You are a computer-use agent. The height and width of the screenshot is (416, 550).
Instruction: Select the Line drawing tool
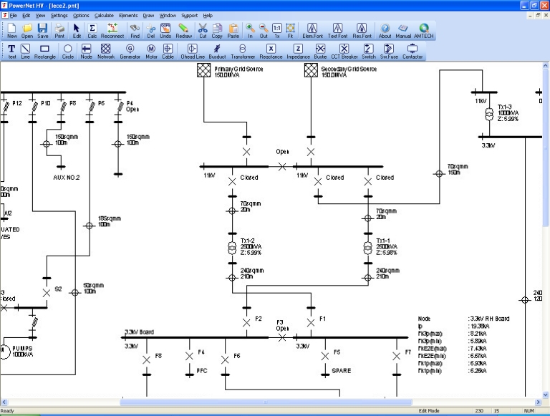(25, 52)
